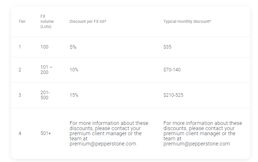Click premium@pepperstone.com in discount per lot column

click(103, 144)
